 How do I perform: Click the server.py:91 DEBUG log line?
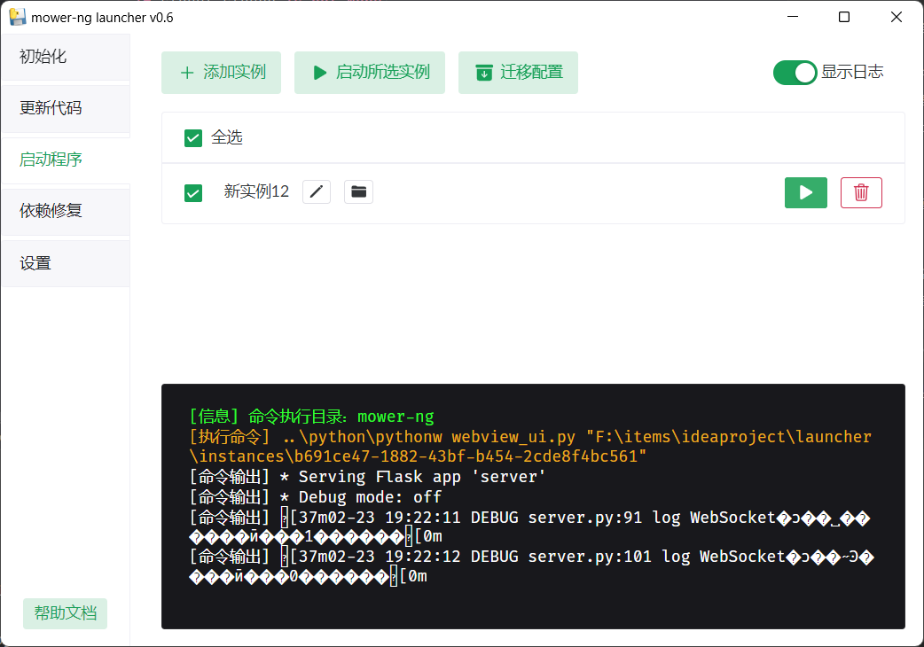pos(529,526)
